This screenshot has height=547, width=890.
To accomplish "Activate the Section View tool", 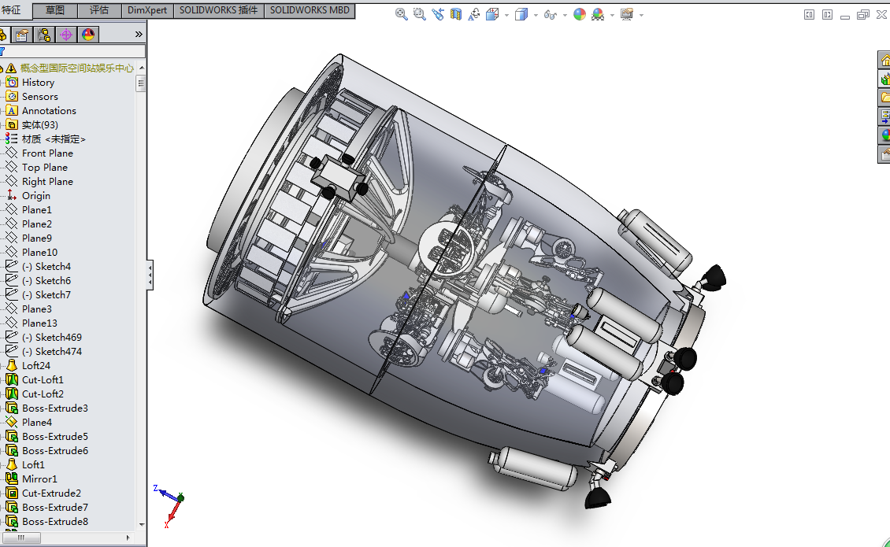I will [455, 14].
